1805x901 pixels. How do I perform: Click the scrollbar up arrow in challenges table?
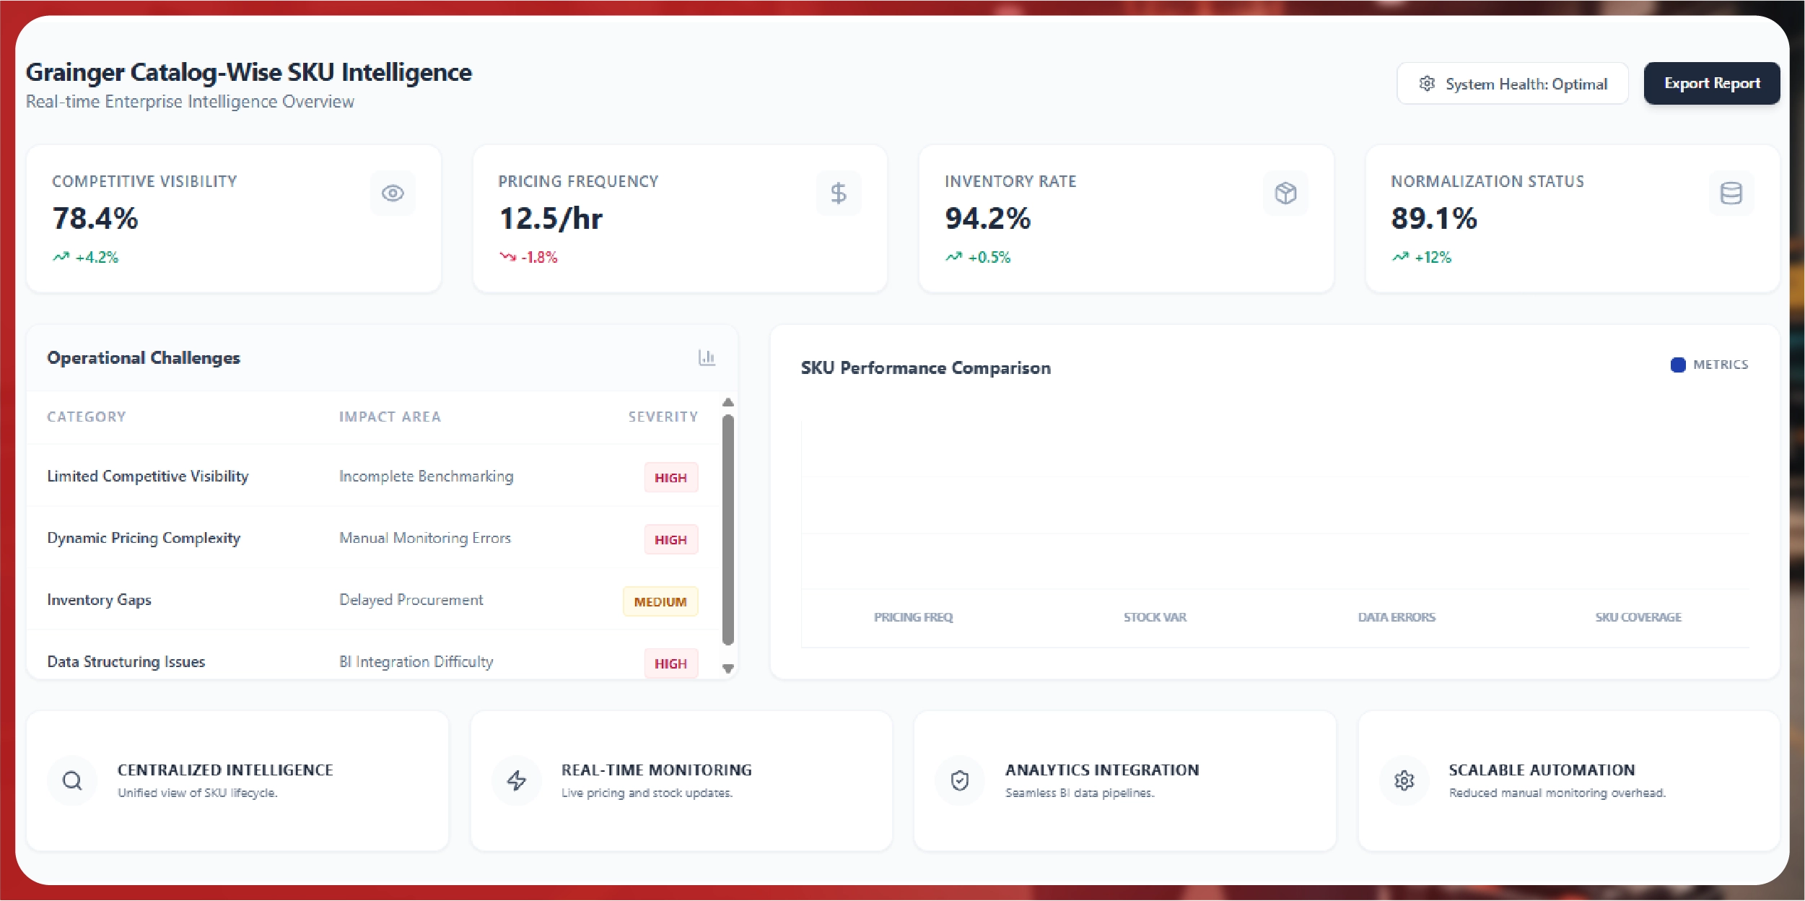(728, 402)
